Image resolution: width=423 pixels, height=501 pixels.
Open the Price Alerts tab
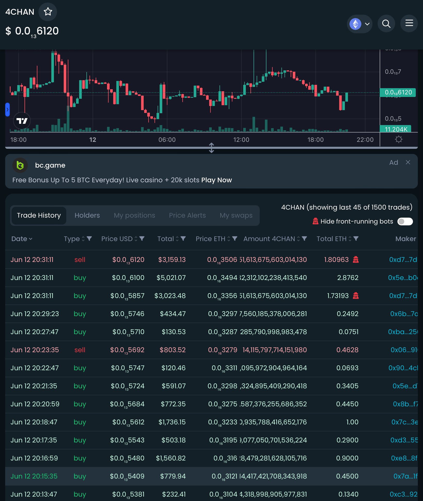(187, 215)
